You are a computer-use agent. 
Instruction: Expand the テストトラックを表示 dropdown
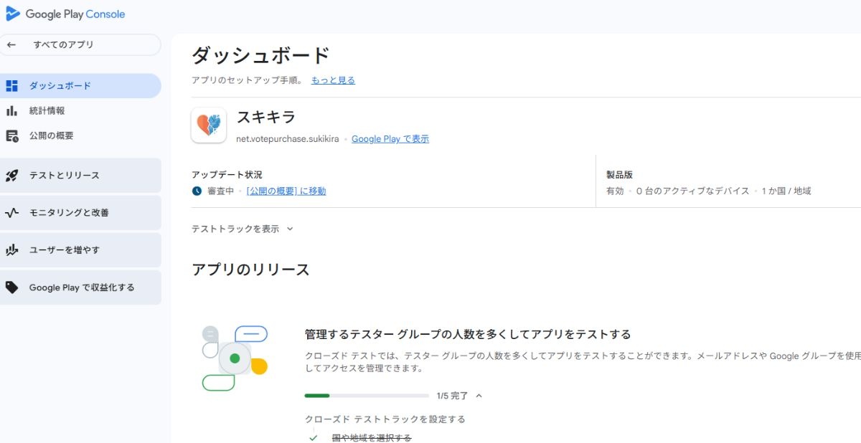290,229
